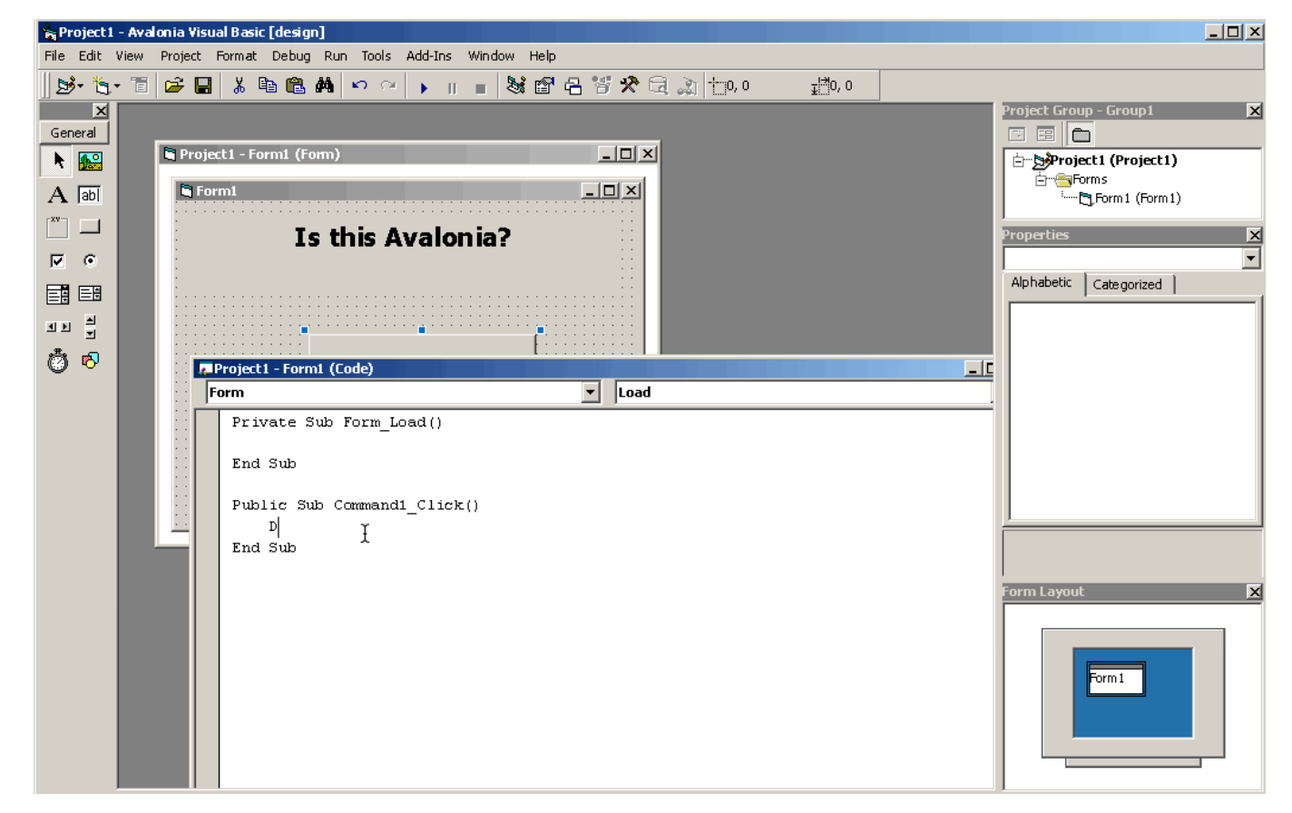The width and height of the screenshot is (1292, 813).
Task: Select the Timer stopwatch control in toolbox
Action: (x=57, y=361)
